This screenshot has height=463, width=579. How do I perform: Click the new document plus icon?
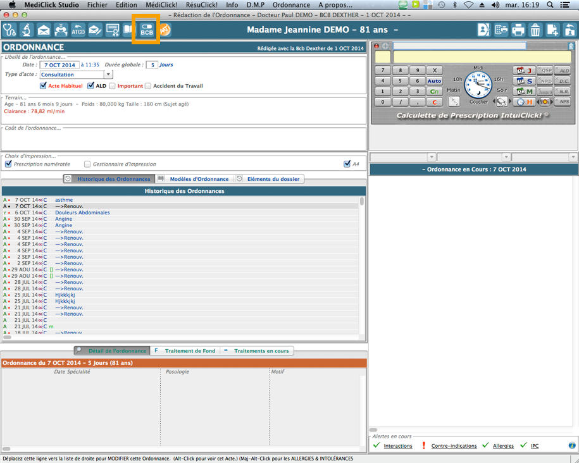pos(552,30)
